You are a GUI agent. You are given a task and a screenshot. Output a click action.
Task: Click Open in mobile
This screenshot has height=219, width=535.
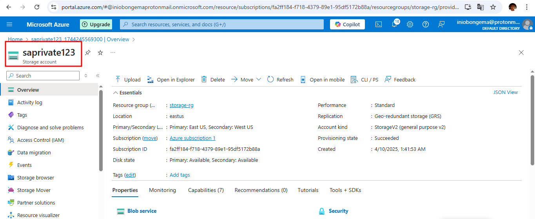tap(322, 80)
